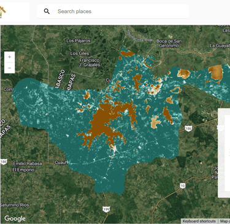Click the El Emporio place label
This screenshot has height=224, width=230.
coord(23,170)
